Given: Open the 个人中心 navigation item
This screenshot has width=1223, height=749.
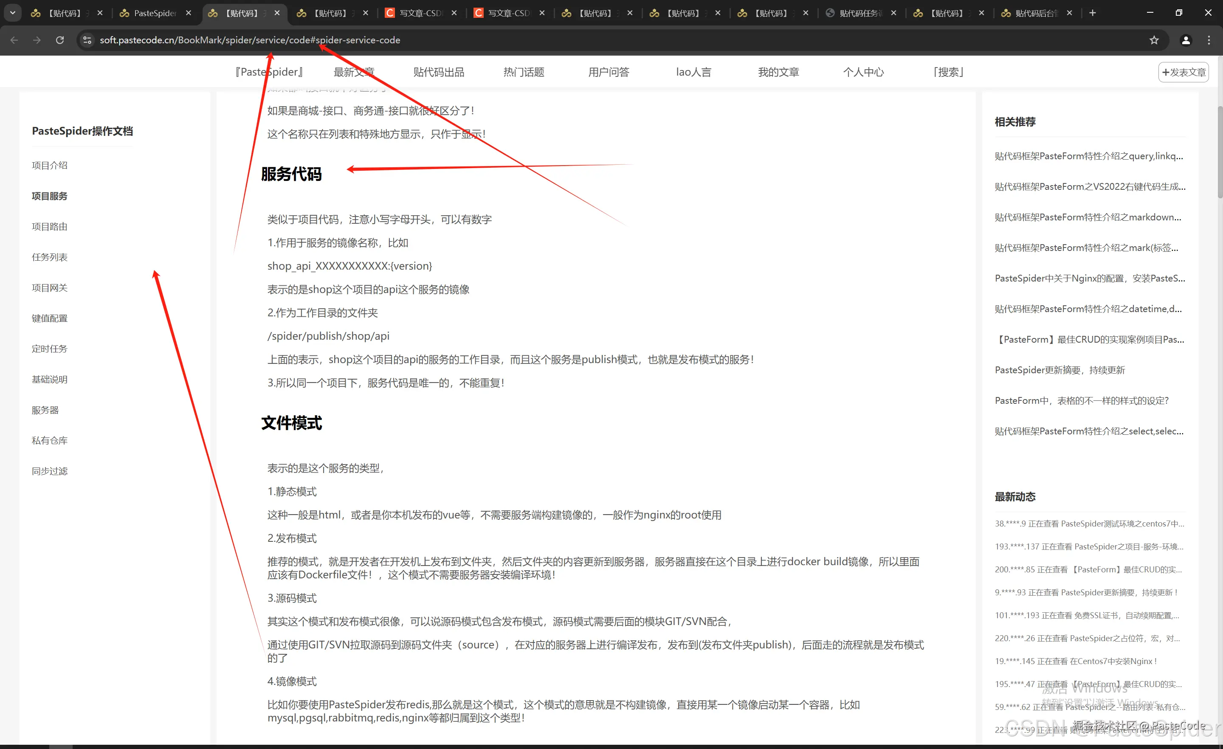Looking at the screenshot, I should point(864,72).
